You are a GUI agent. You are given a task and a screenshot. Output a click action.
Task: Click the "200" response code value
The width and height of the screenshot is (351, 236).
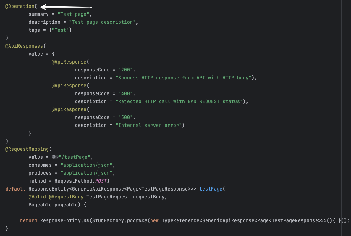pos(126,70)
